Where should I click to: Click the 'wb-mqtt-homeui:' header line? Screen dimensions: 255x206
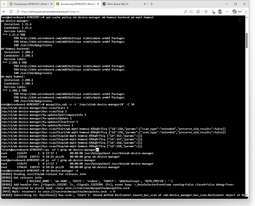click(13, 77)
